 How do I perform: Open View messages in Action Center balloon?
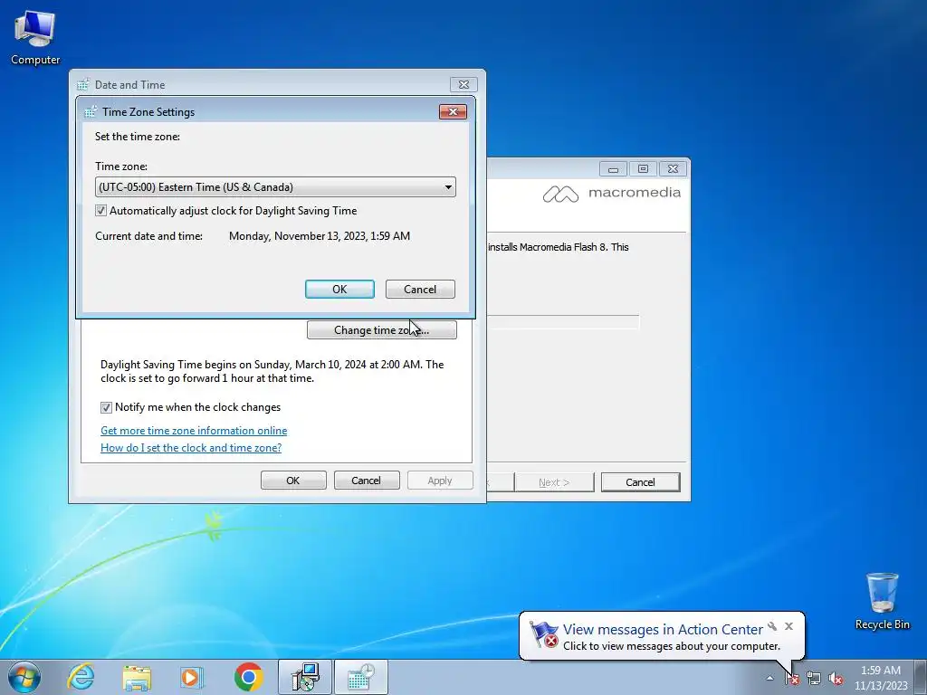[x=662, y=630]
